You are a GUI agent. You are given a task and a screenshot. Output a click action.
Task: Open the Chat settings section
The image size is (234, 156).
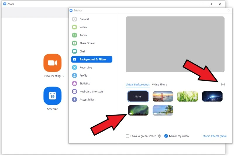pos(82,51)
